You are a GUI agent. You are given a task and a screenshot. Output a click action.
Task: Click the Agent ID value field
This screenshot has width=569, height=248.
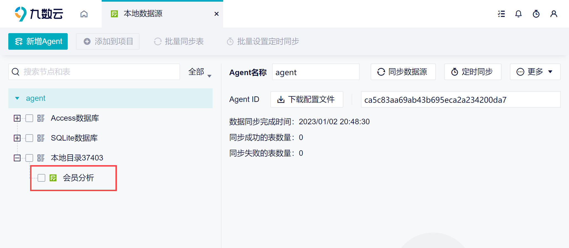pyautogui.click(x=460, y=99)
